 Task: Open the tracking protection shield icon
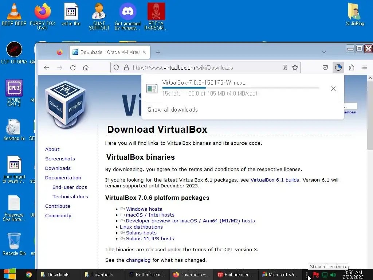click(116, 67)
